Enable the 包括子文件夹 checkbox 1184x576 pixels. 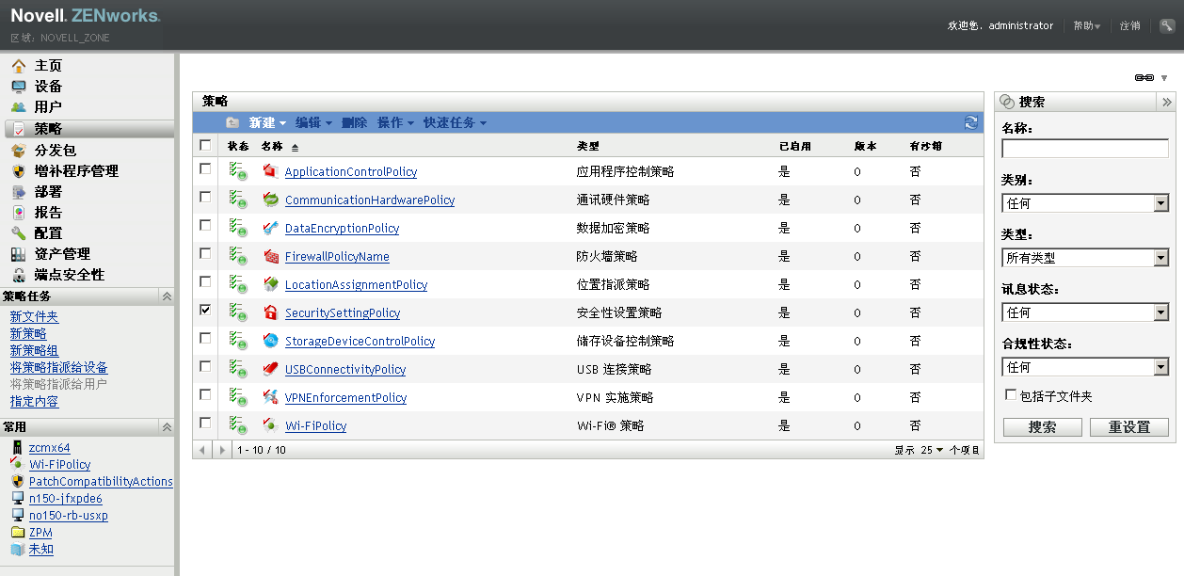pyautogui.click(x=1011, y=395)
